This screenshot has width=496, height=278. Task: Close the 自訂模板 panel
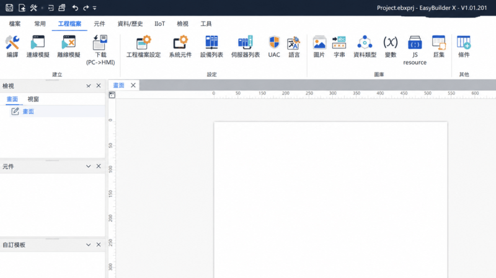[x=99, y=245]
